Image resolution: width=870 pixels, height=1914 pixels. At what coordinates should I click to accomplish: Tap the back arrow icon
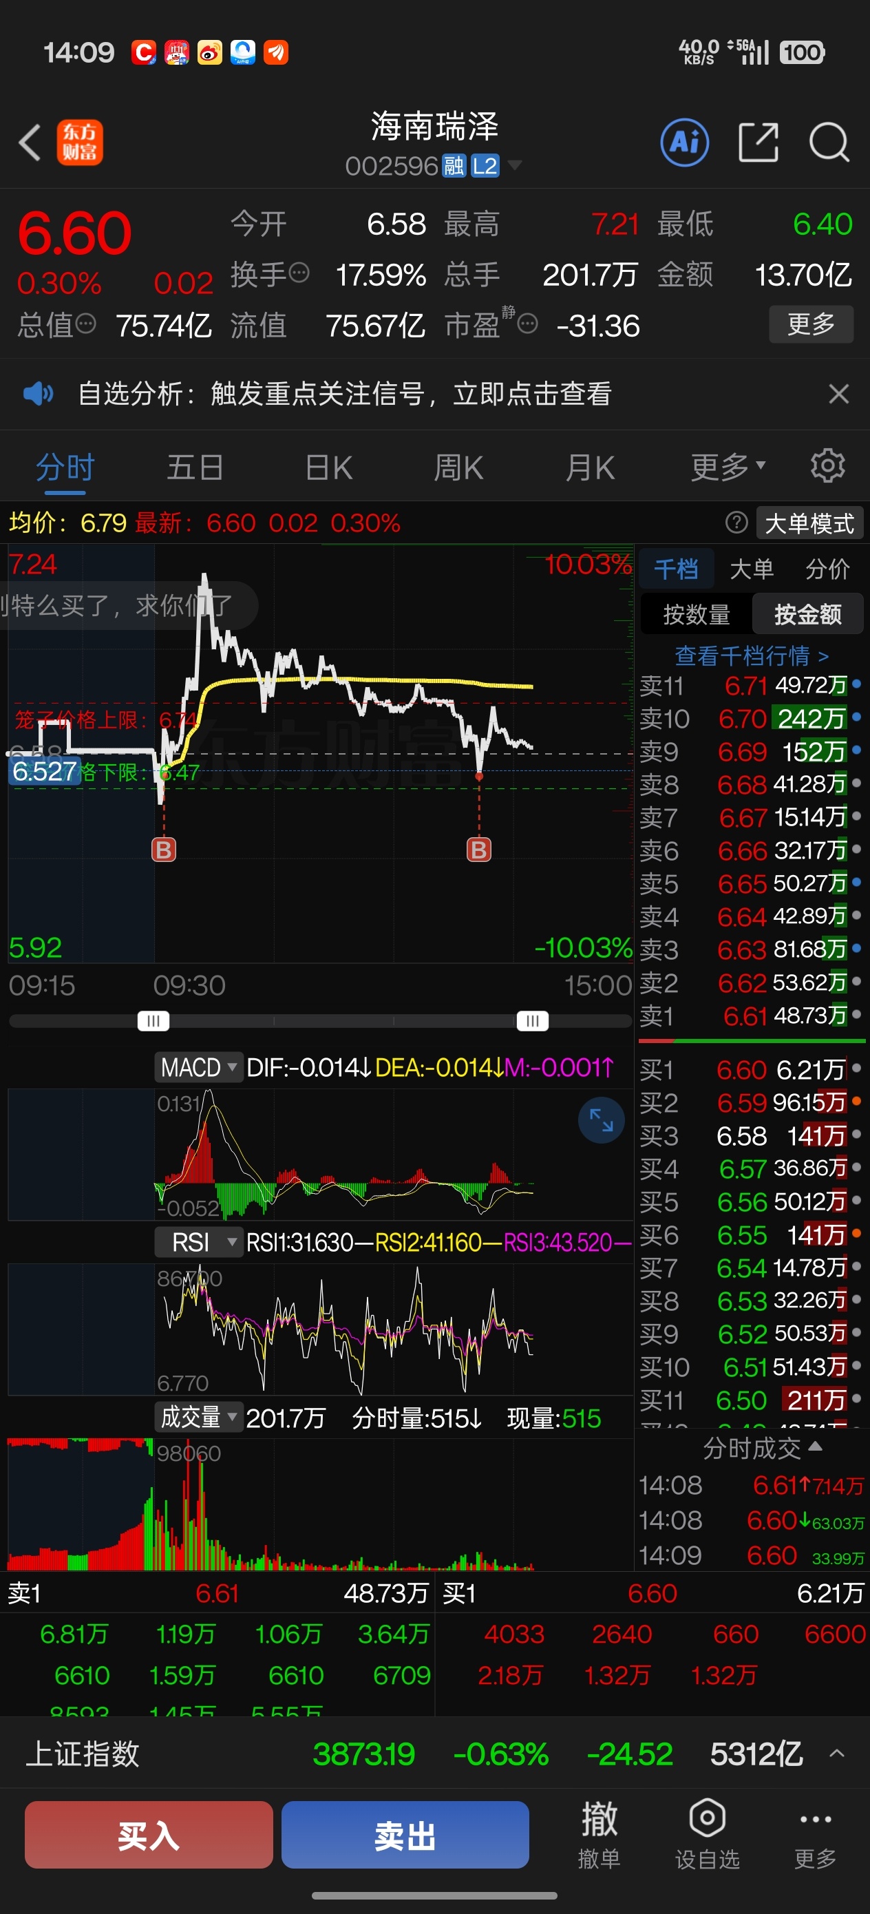[x=30, y=142]
